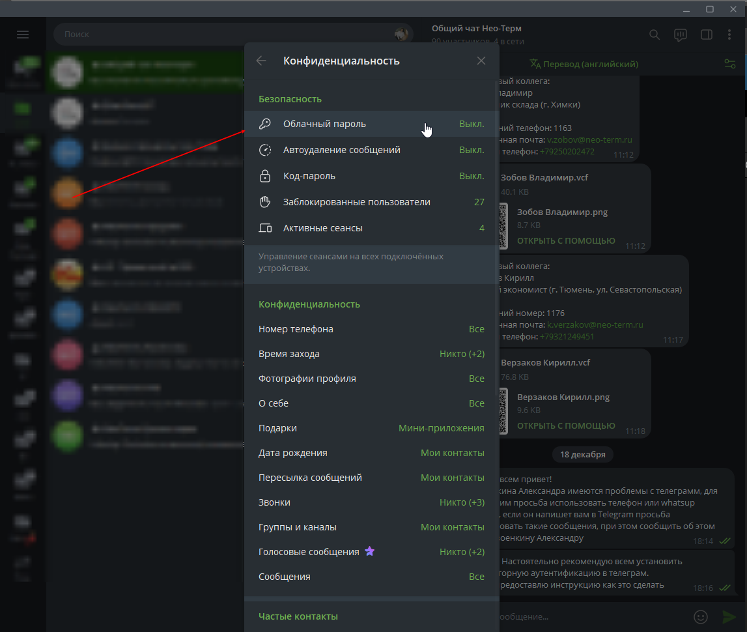Open search in the Общий чат Нео-Терм chat
Viewport: 747px width, 632px height.
(x=655, y=35)
